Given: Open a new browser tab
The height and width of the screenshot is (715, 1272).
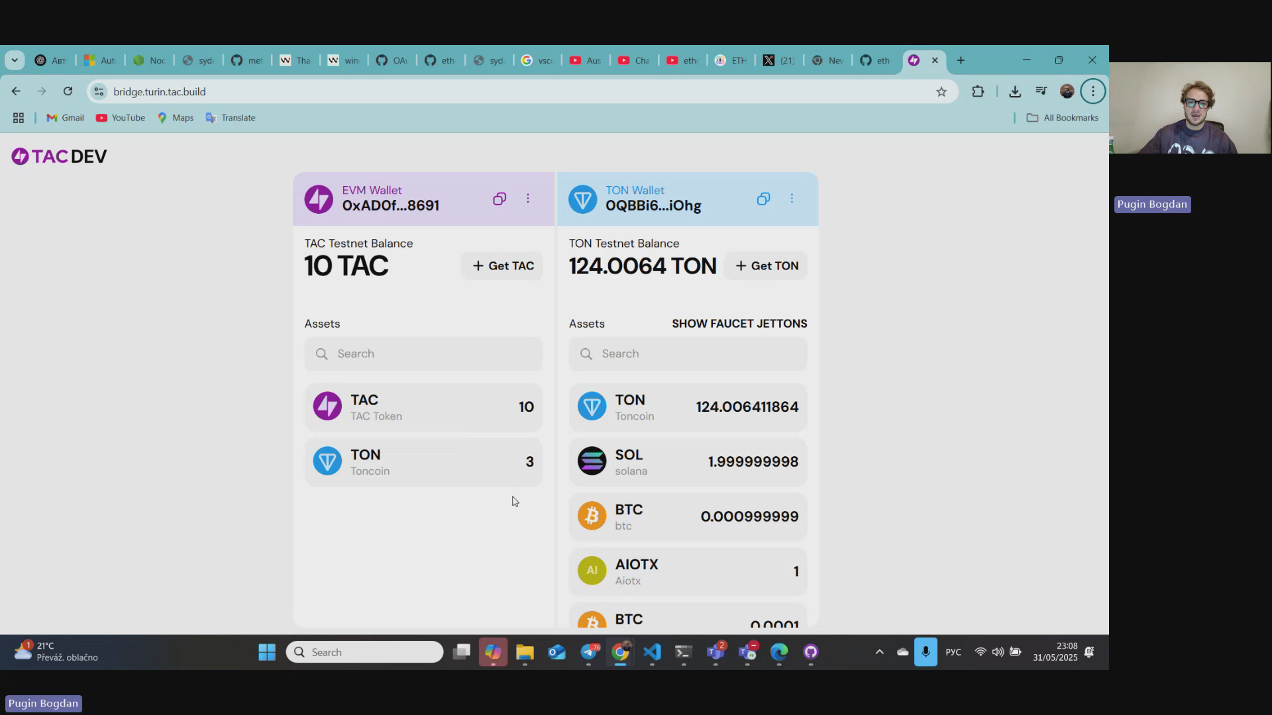Looking at the screenshot, I should pos(961,60).
